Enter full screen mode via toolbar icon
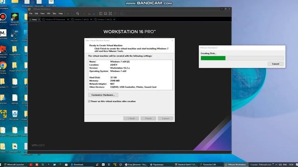Screen dimensions: 298x167 pos(110,13)
